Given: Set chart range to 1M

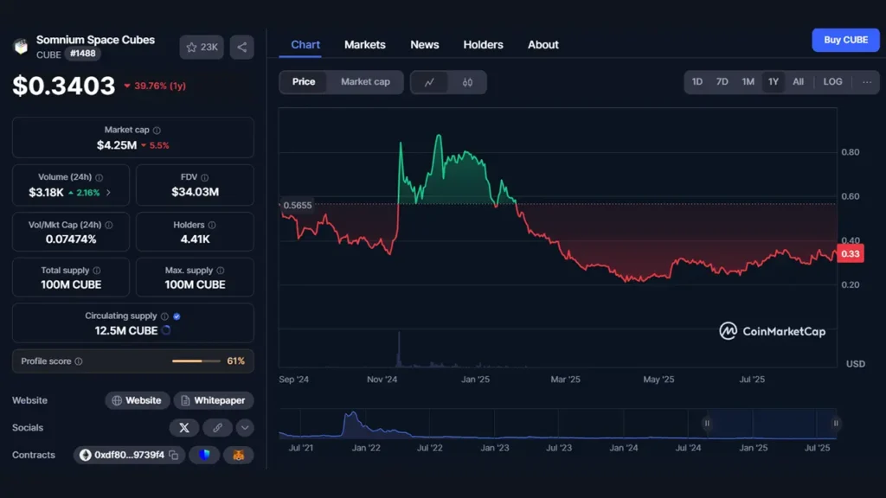Looking at the screenshot, I should [748, 82].
